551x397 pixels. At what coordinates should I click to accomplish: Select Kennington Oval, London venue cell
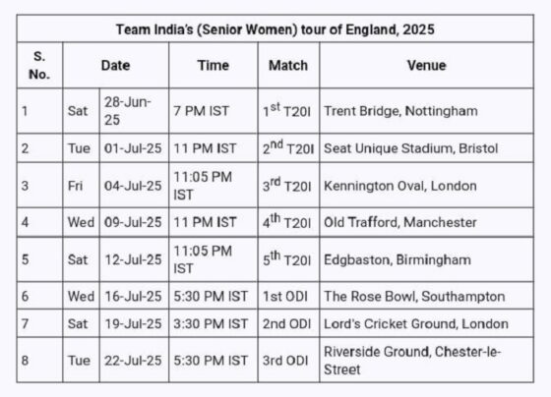[427, 186]
